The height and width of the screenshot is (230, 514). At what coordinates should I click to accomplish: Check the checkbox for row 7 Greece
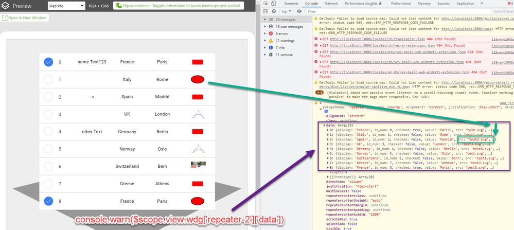(x=48, y=184)
